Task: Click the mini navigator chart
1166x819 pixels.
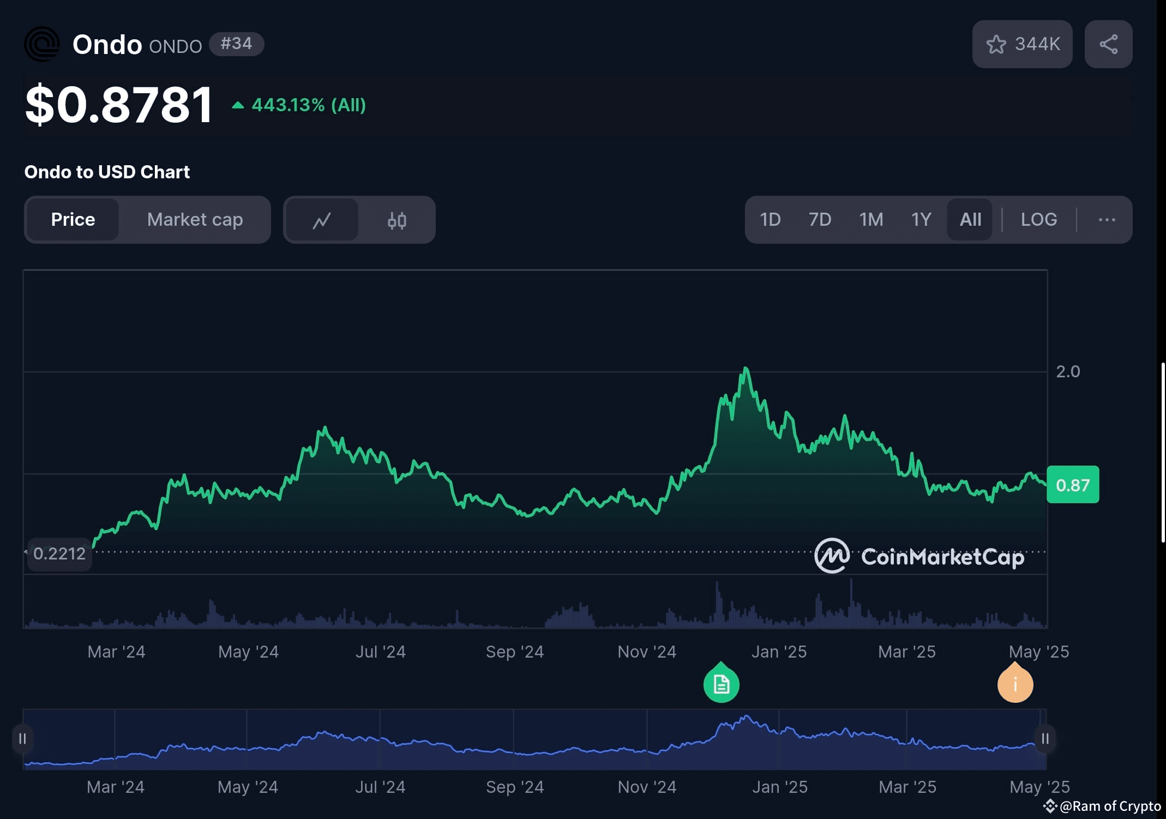Action: (x=534, y=739)
